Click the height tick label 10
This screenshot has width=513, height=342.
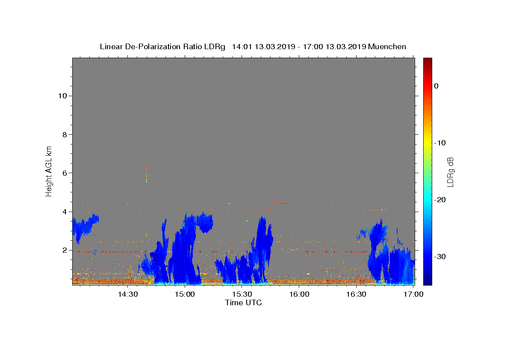point(62,96)
